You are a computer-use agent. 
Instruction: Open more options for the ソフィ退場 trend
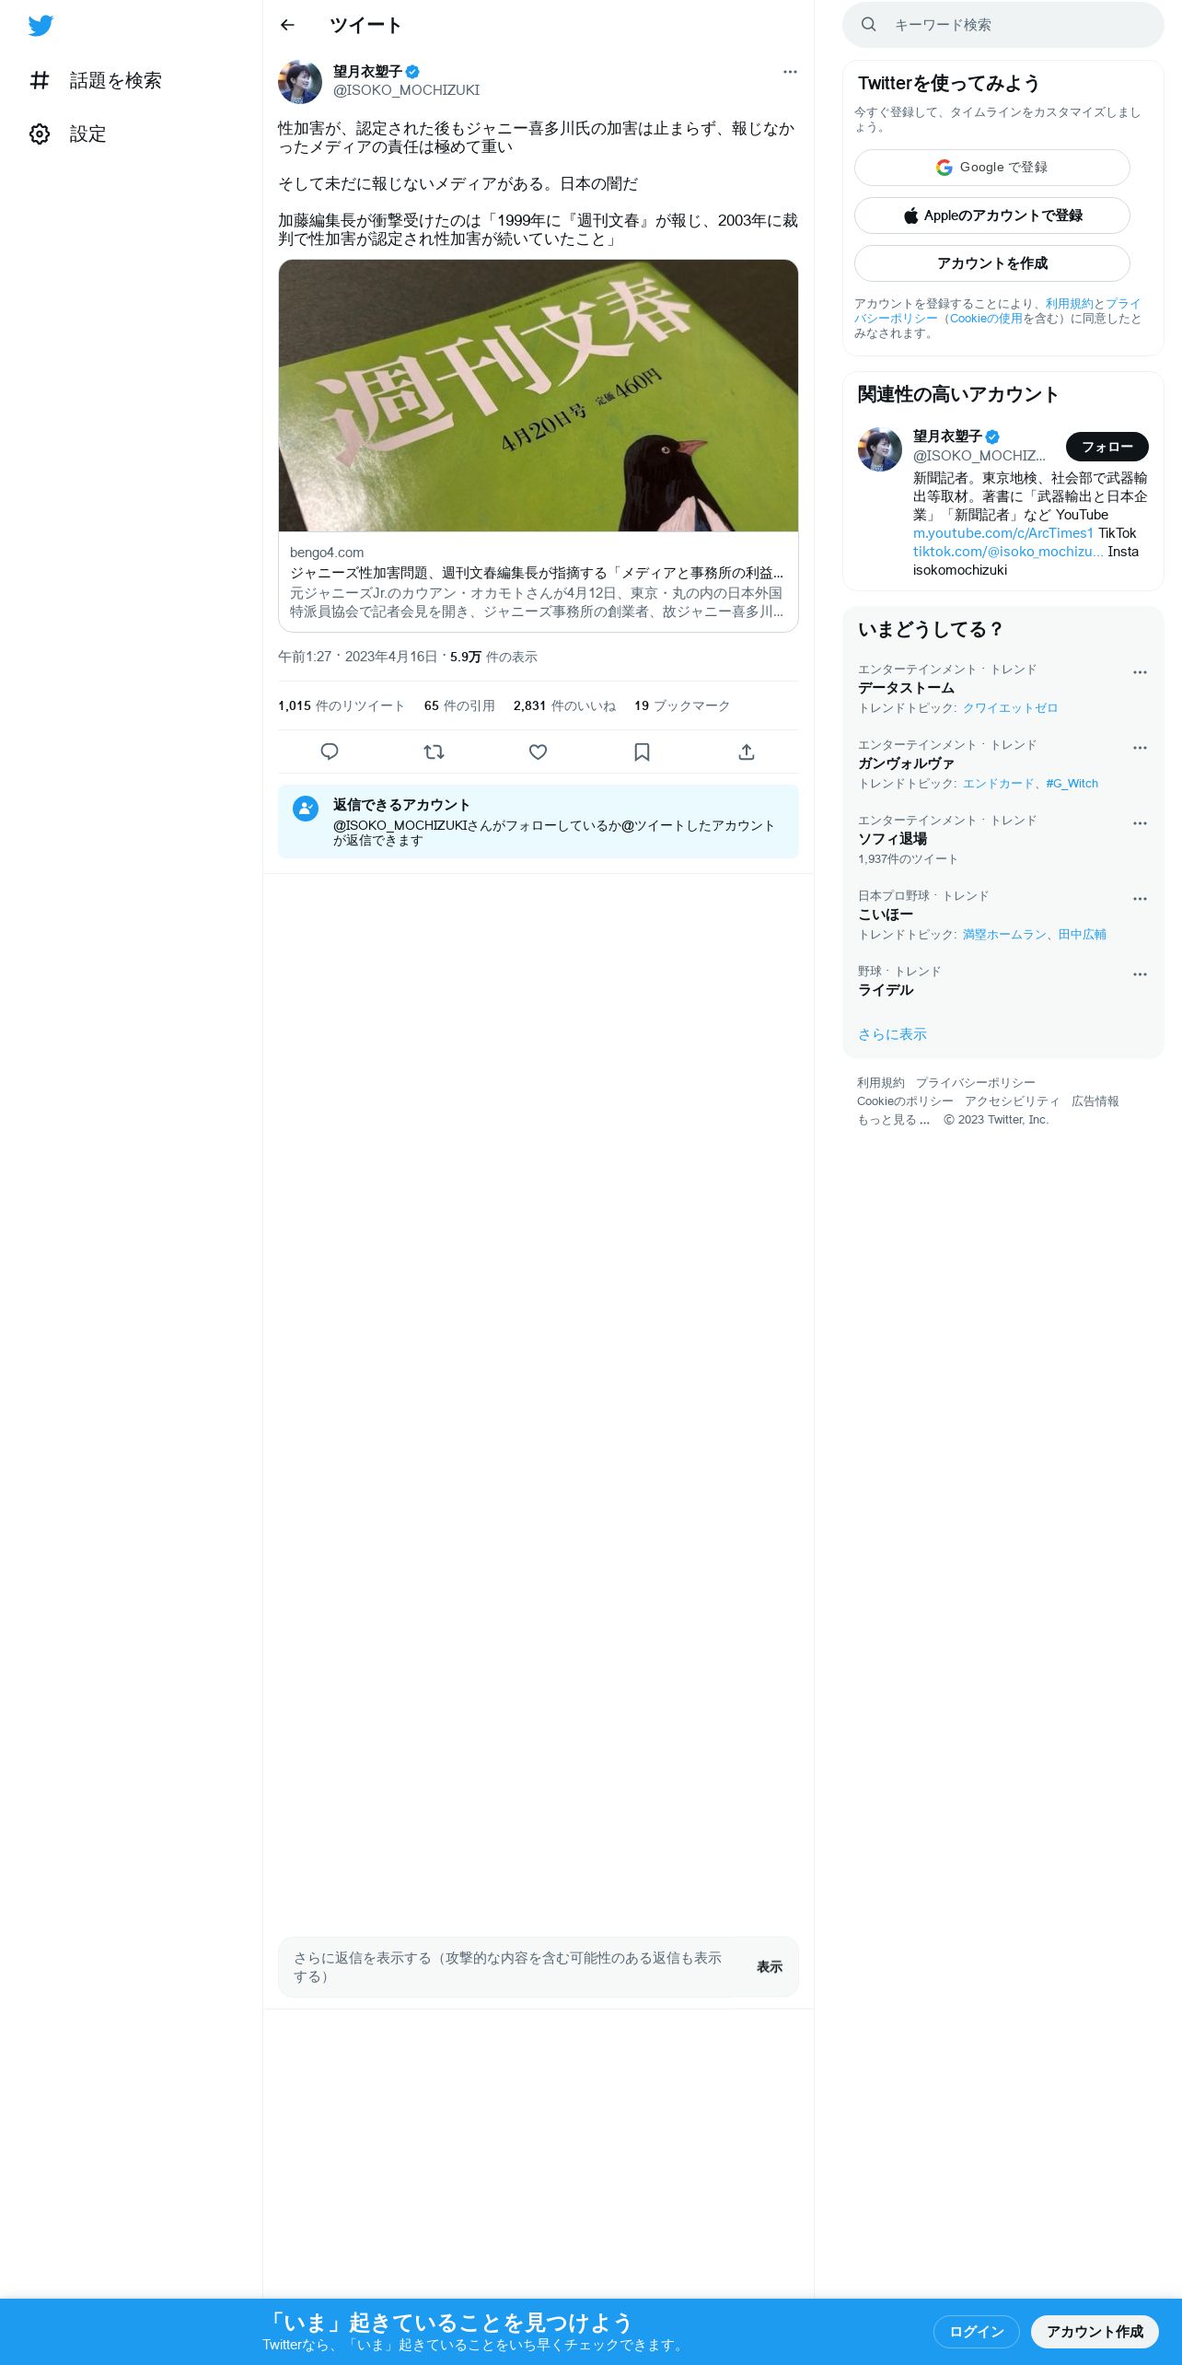pyautogui.click(x=1140, y=823)
